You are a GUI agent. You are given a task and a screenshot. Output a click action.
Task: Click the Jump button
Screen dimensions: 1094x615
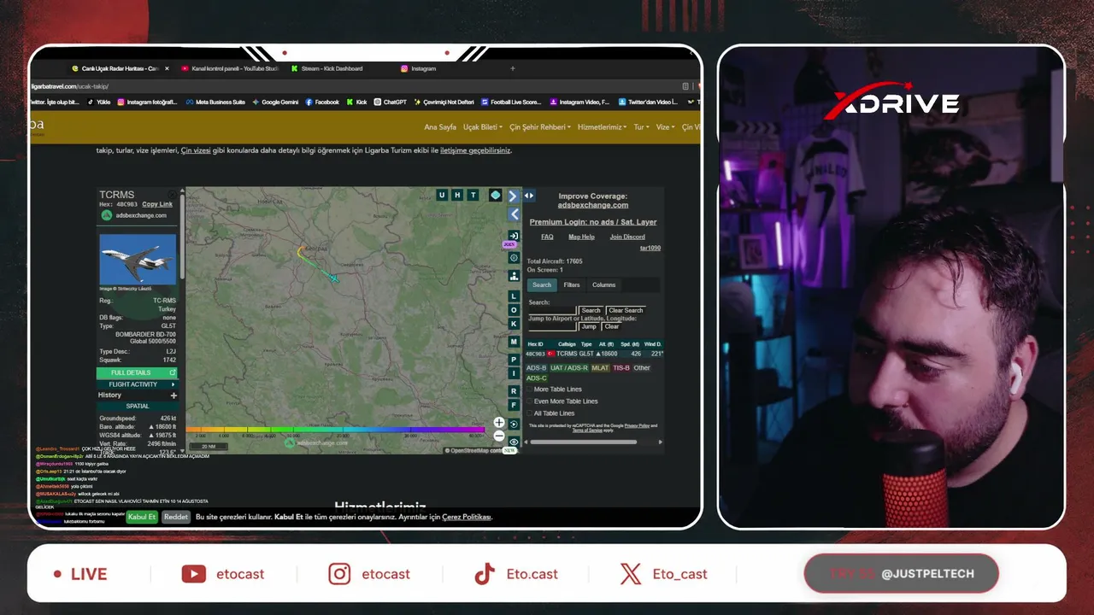pyautogui.click(x=589, y=326)
